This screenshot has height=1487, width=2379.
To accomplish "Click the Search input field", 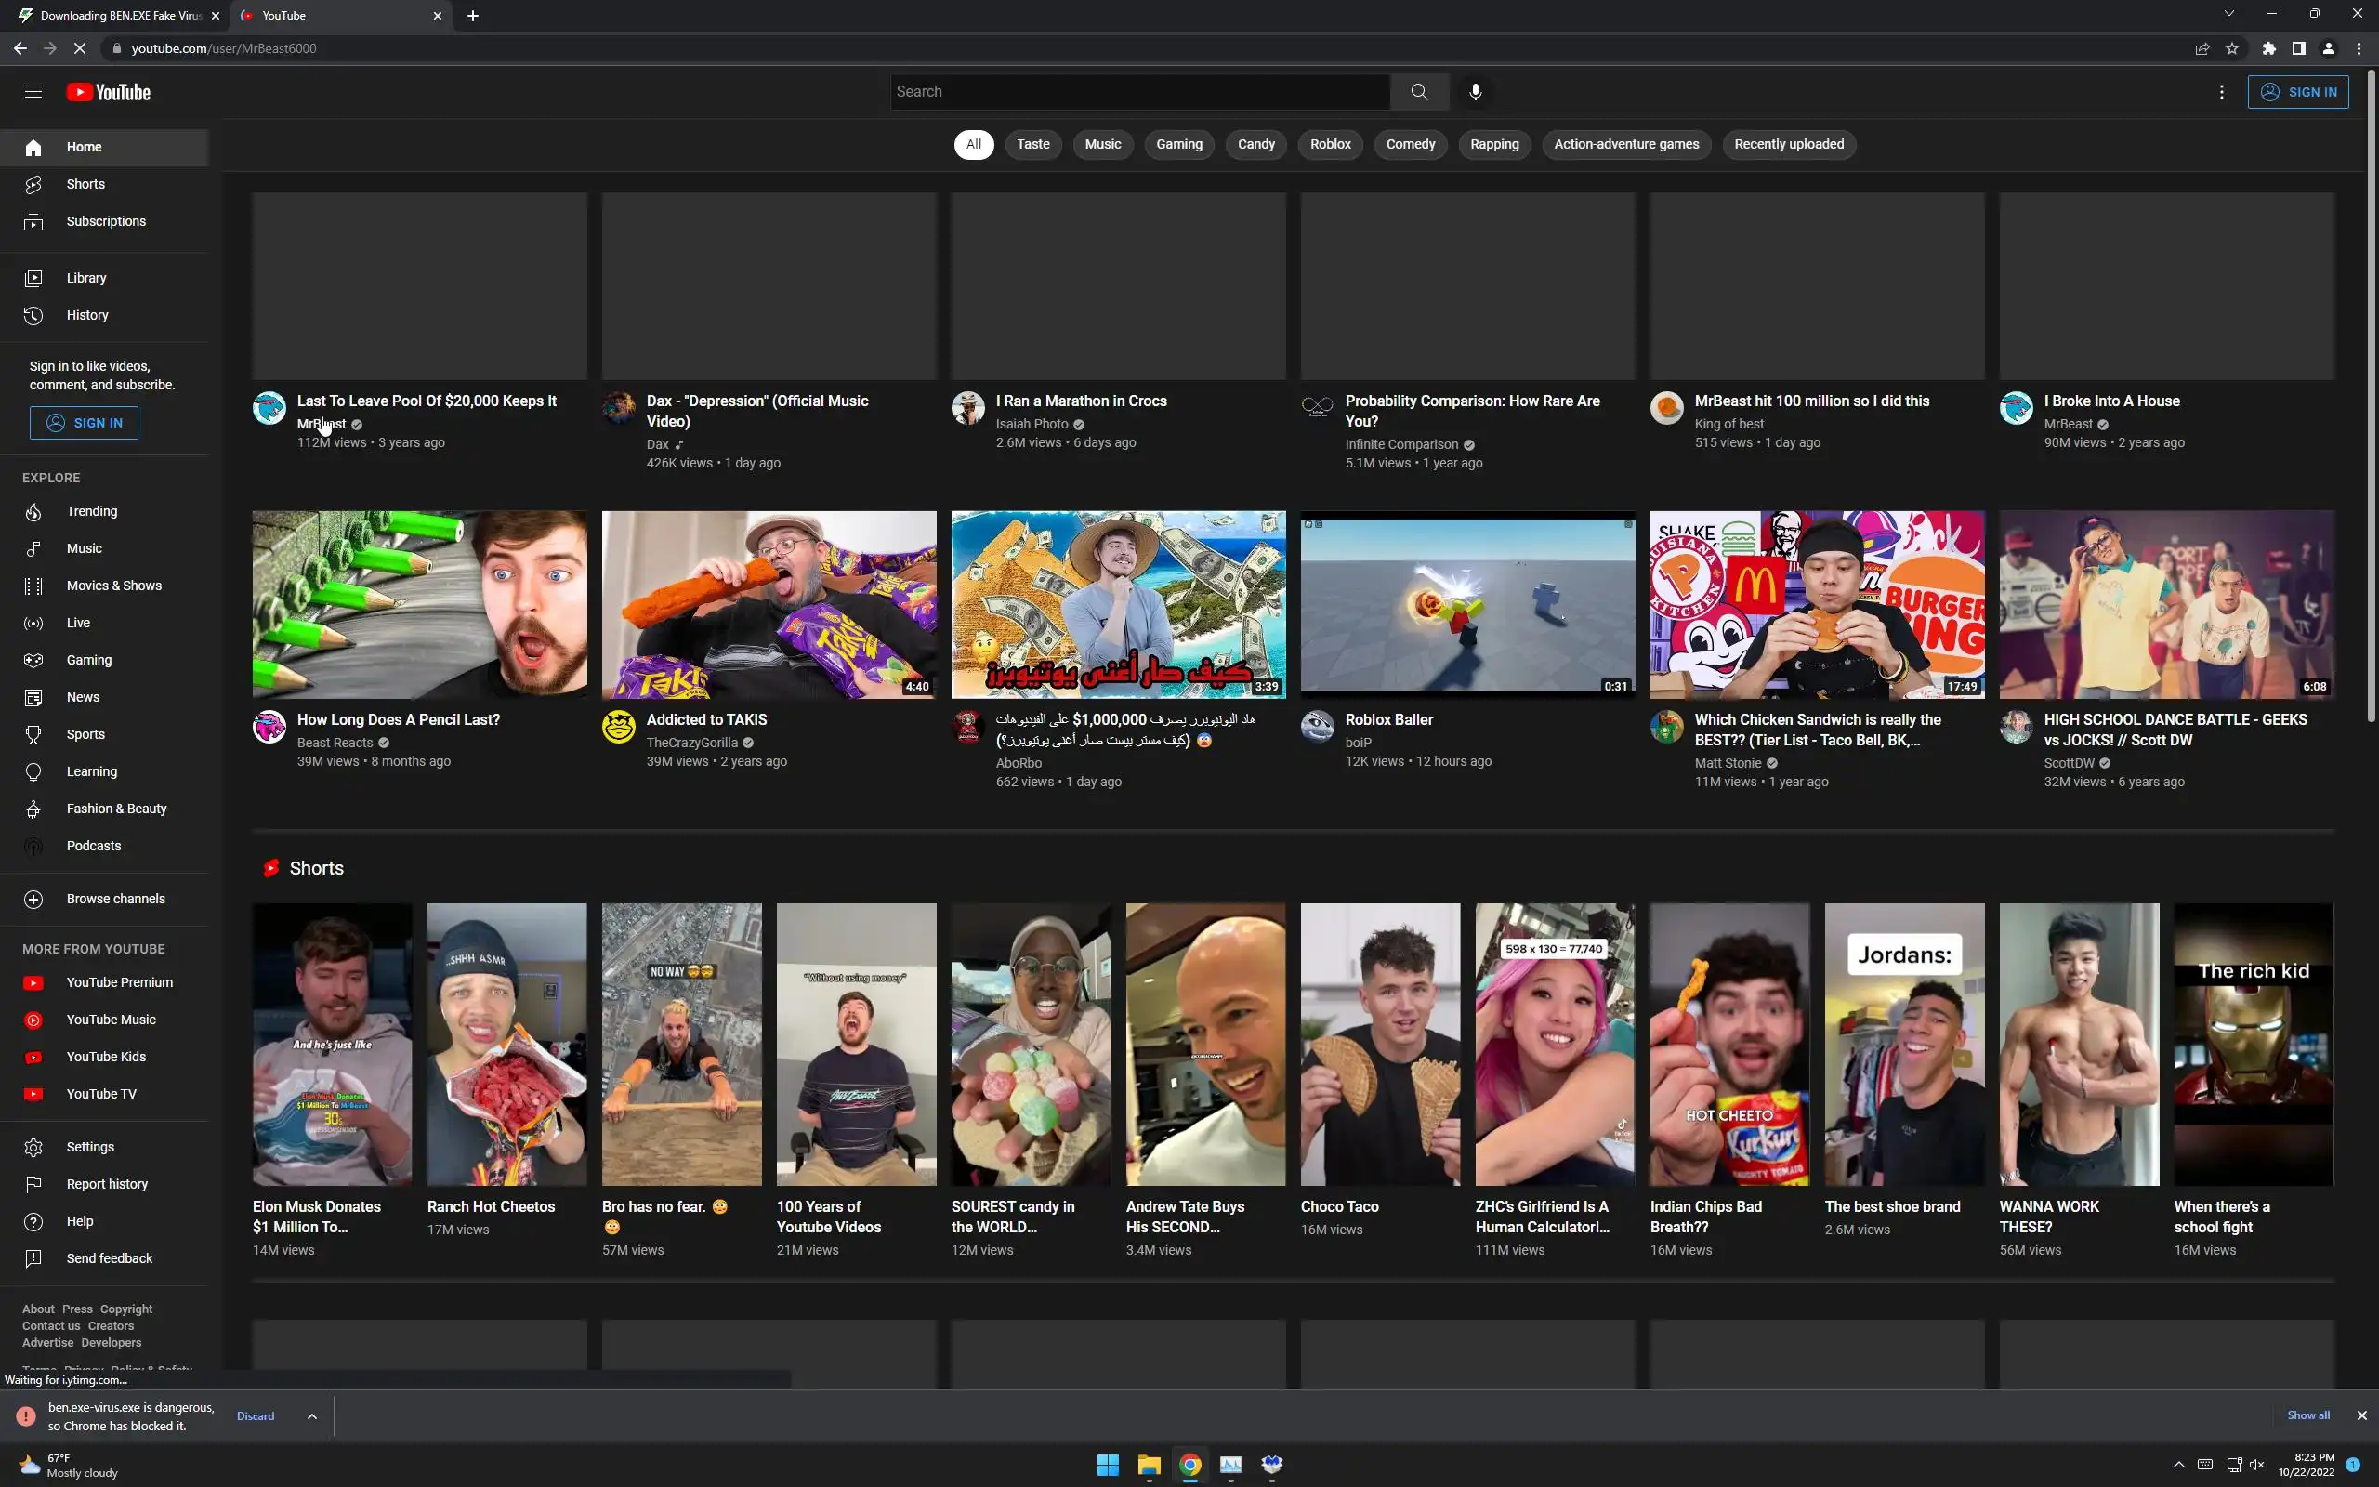I will point(1138,91).
